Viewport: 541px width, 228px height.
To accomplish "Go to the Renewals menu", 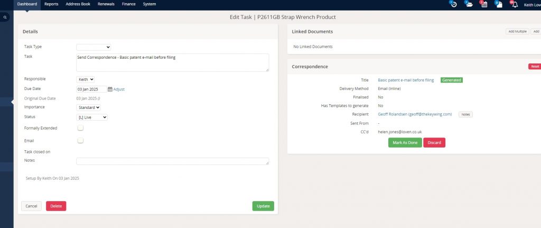I will point(106,4).
